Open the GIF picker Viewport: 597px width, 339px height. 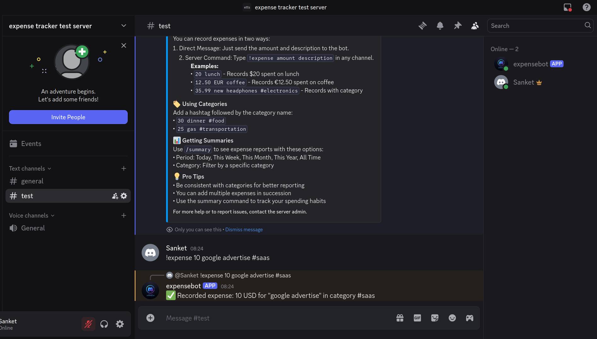click(x=417, y=318)
